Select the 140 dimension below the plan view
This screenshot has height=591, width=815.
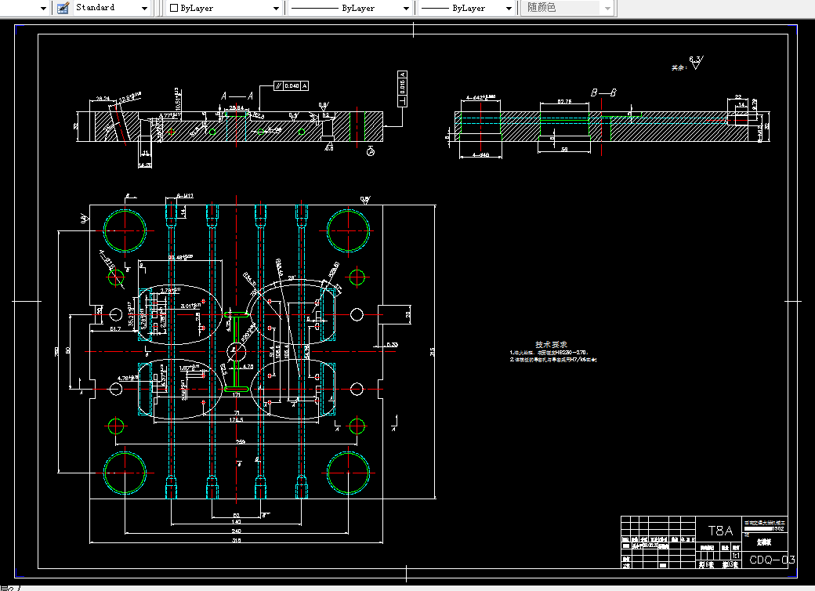coord(236,521)
